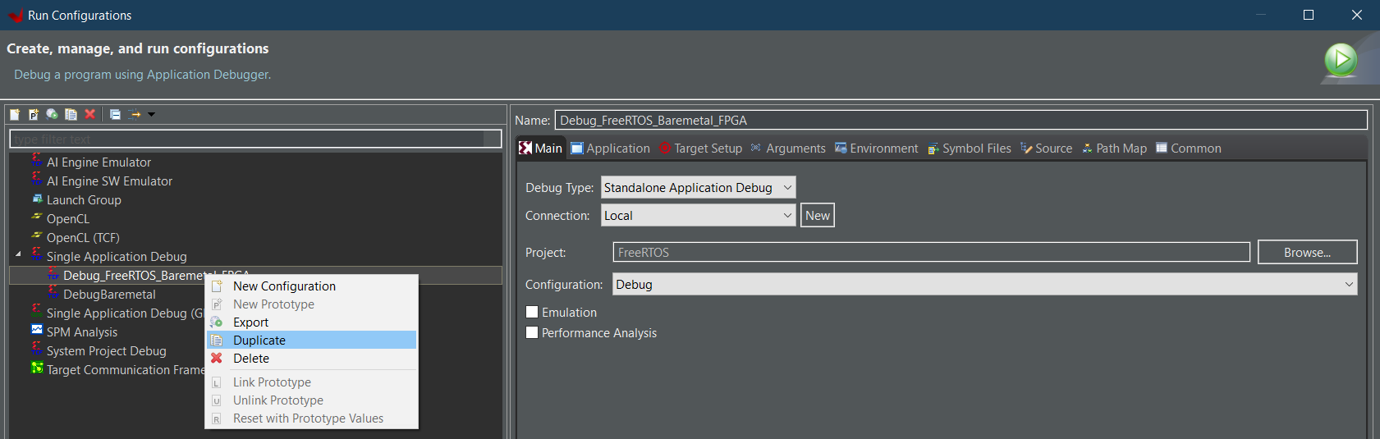The image size is (1380, 439).
Task: Click the SPM Analysis icon
Action: pos(37,331)
